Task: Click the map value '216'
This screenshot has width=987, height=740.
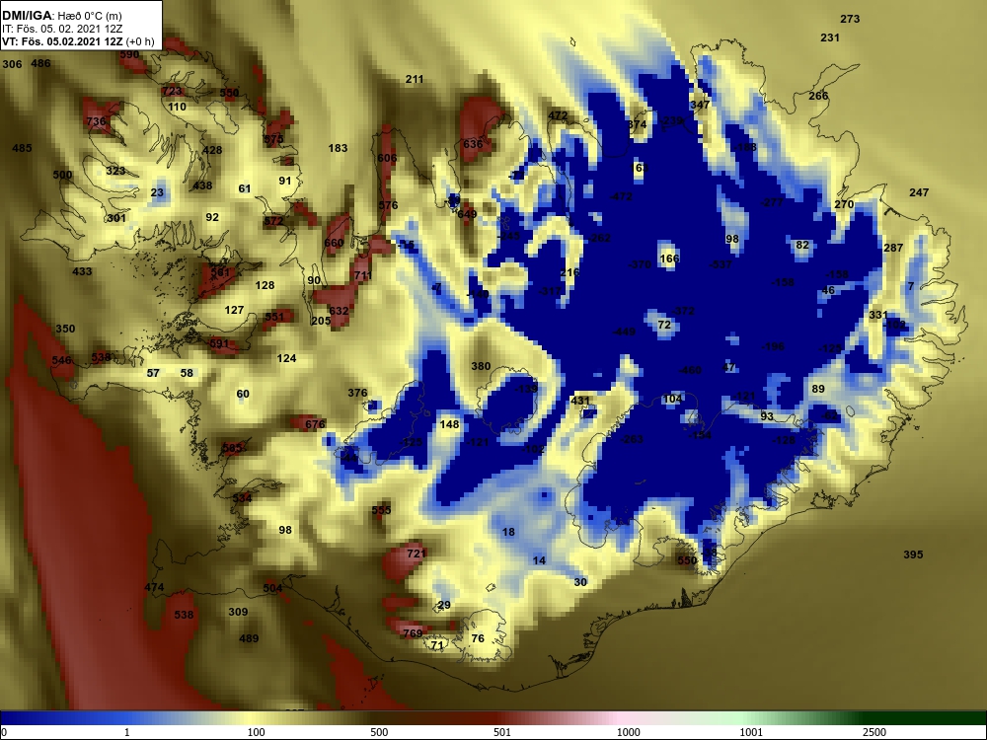Action: coord(569,272)
